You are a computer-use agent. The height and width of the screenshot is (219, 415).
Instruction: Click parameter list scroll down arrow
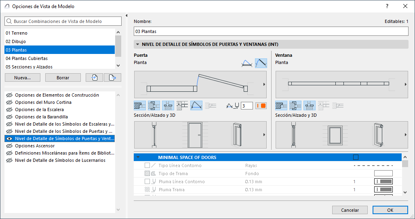tap(405, 192)
